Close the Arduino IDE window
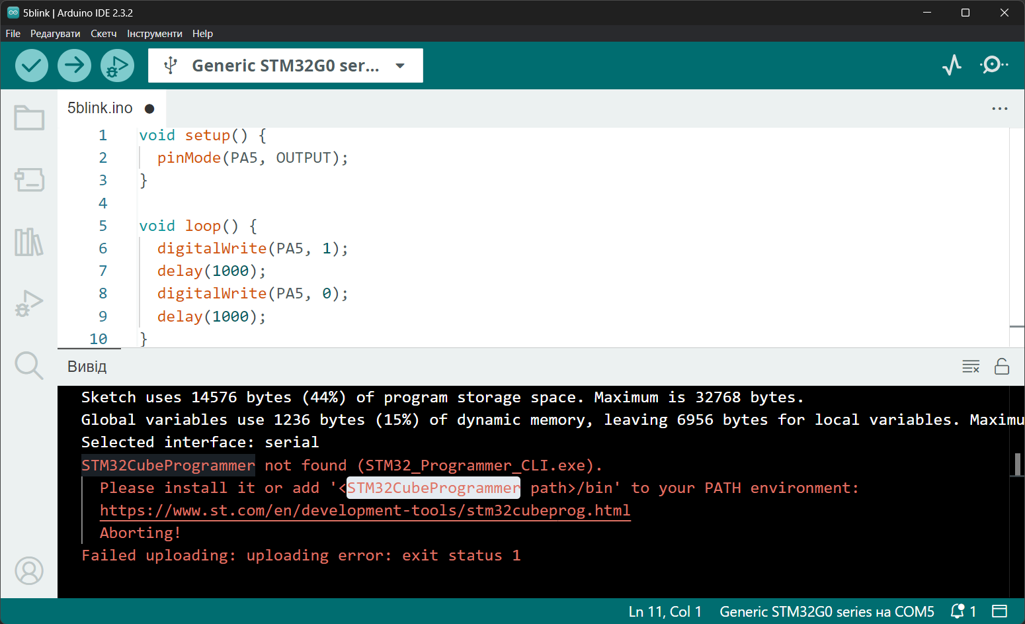Image resolution: width=1025 pixels, height=624 pixels. 1004,13
